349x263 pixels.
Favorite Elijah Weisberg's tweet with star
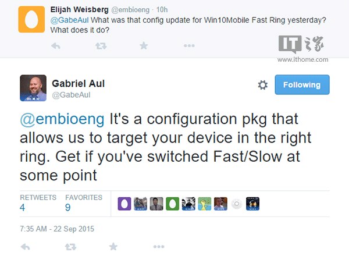pyautogui.click(x=144, y=45)
